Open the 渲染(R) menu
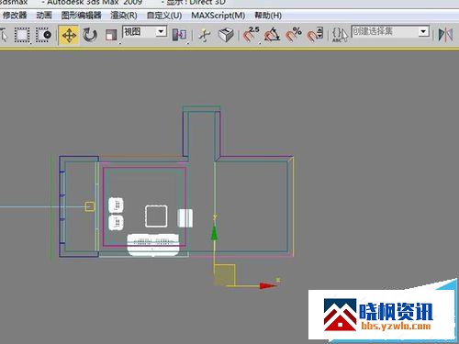This screenshot has height=344, width=459. pos(124,16)
